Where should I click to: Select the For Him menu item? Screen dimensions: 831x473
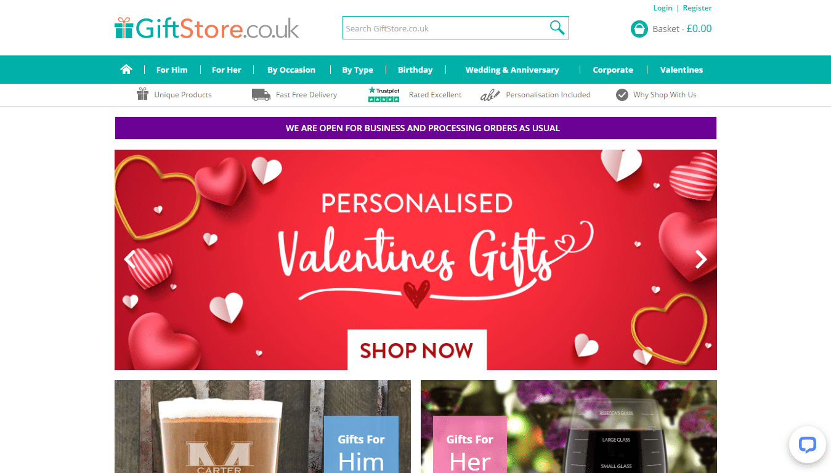tap(172, 70)
